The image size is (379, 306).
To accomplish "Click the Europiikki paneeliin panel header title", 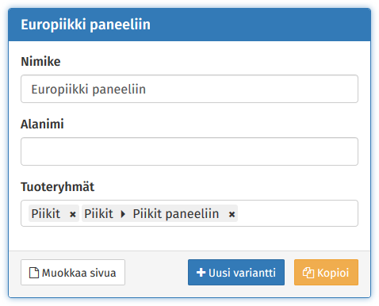I will 86,25.
